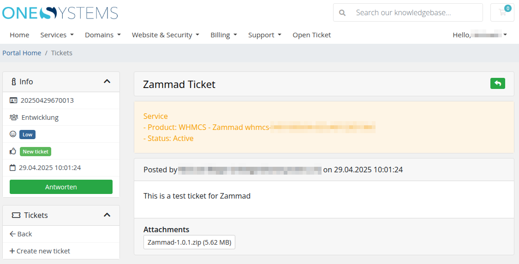Click the ticket number ID card icon

pyautogui.click(x=13, y=100)
